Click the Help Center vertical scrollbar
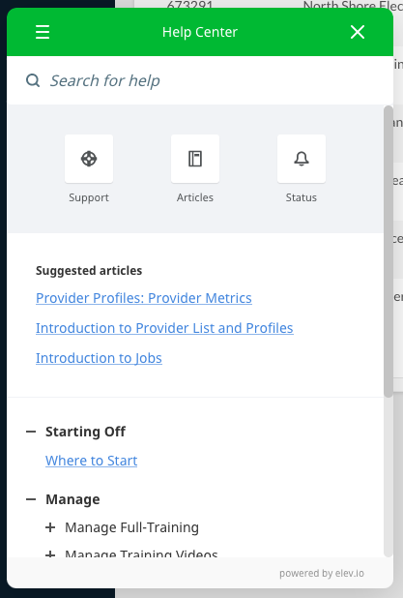Viewport: 403px width, 598px height. click(389, 252)
